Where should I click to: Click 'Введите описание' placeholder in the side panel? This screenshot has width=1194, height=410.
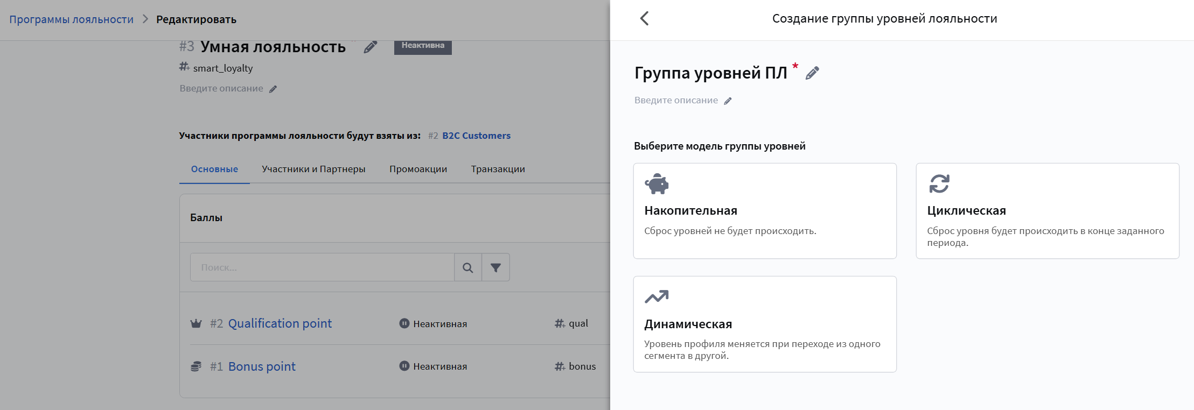click(x=676, y=100)
